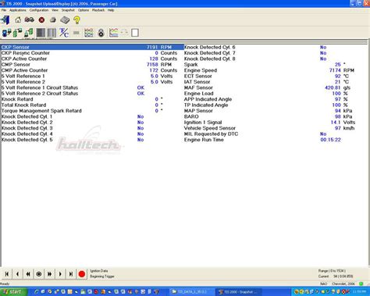Step forward one frame
370x296 pixels.
60,274
